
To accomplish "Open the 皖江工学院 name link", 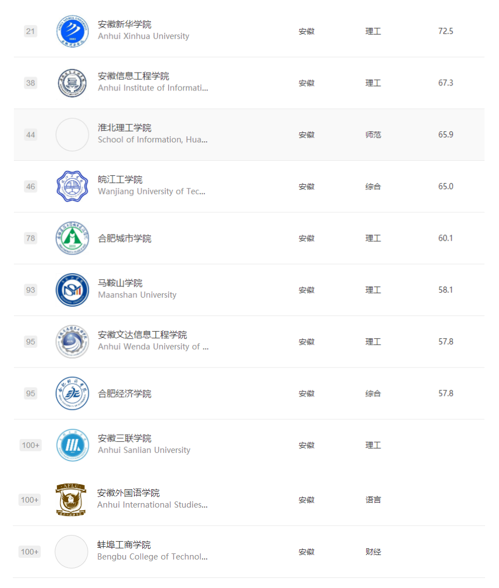I will click(x=120, y=180).
